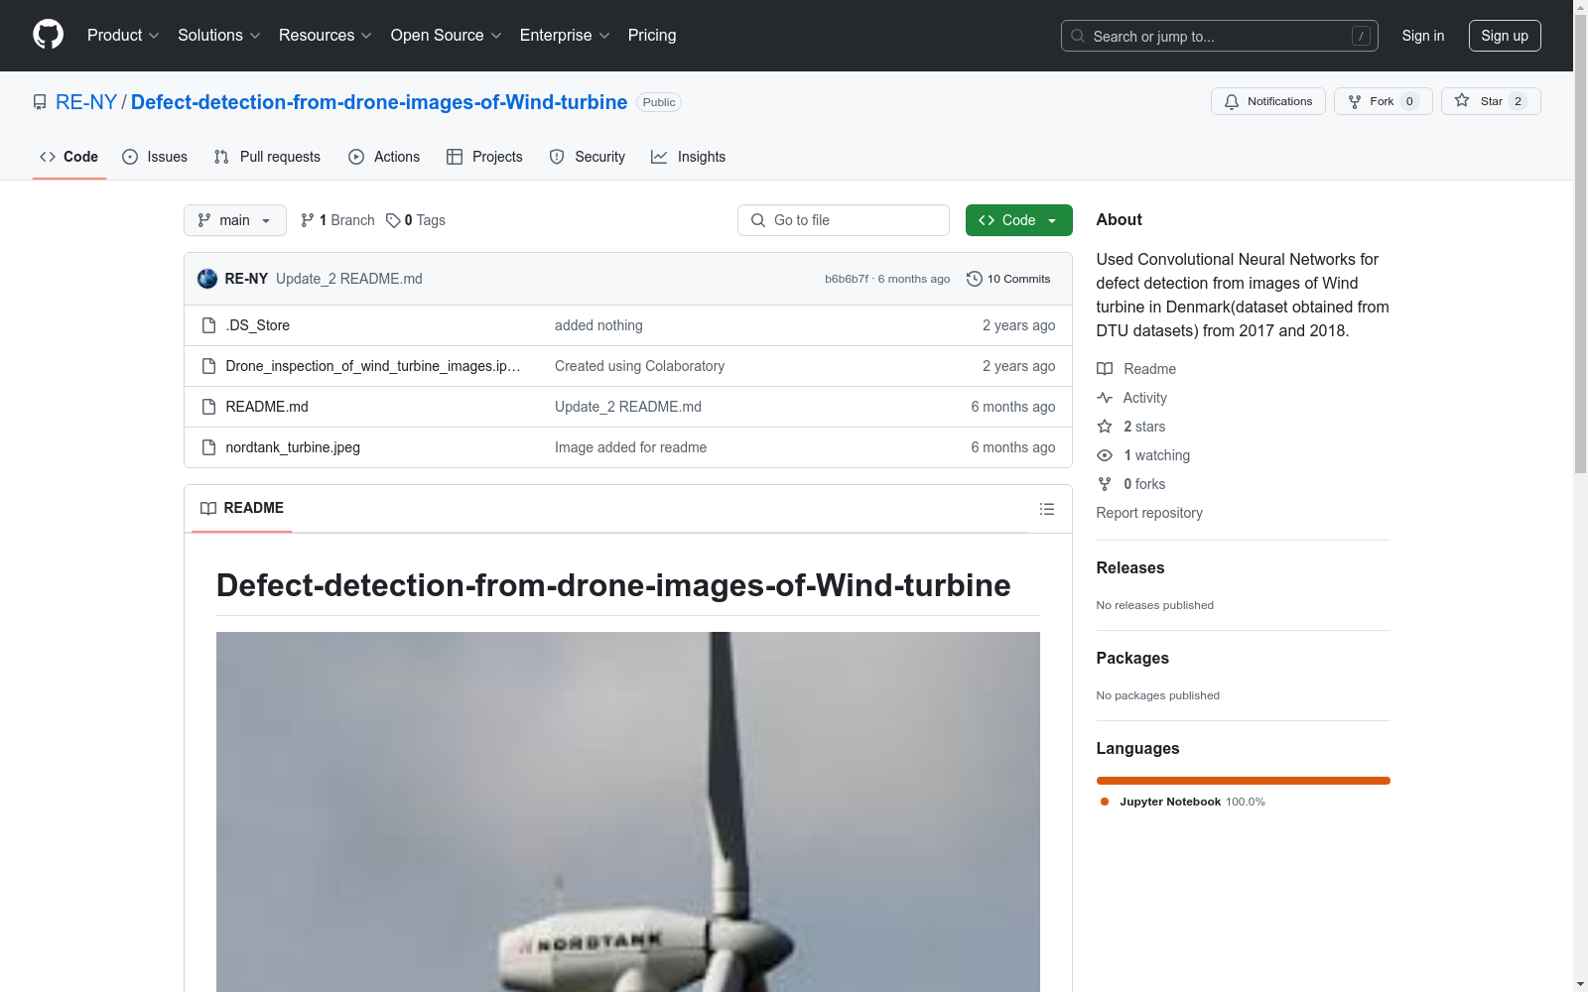Click the file icon for README.md
This screenshot has height=992, width=1588.
(208, 407)
